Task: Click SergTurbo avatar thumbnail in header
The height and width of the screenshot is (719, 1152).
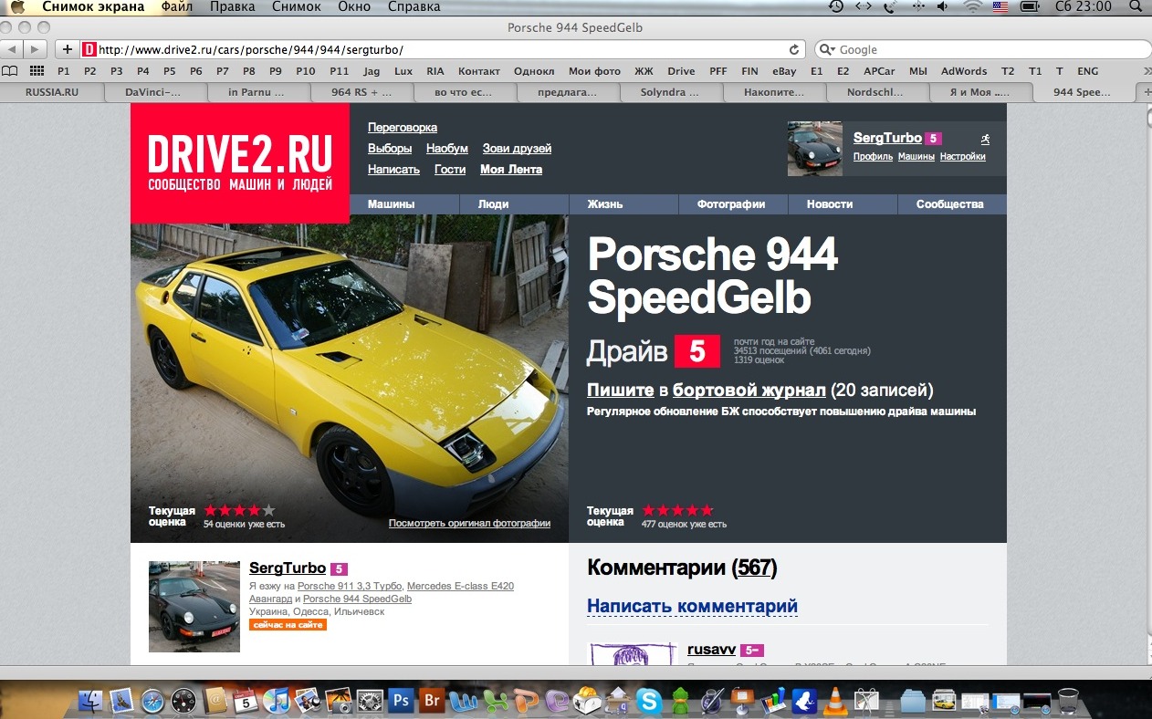Action: pyautogui.click(x=815, y=149)
